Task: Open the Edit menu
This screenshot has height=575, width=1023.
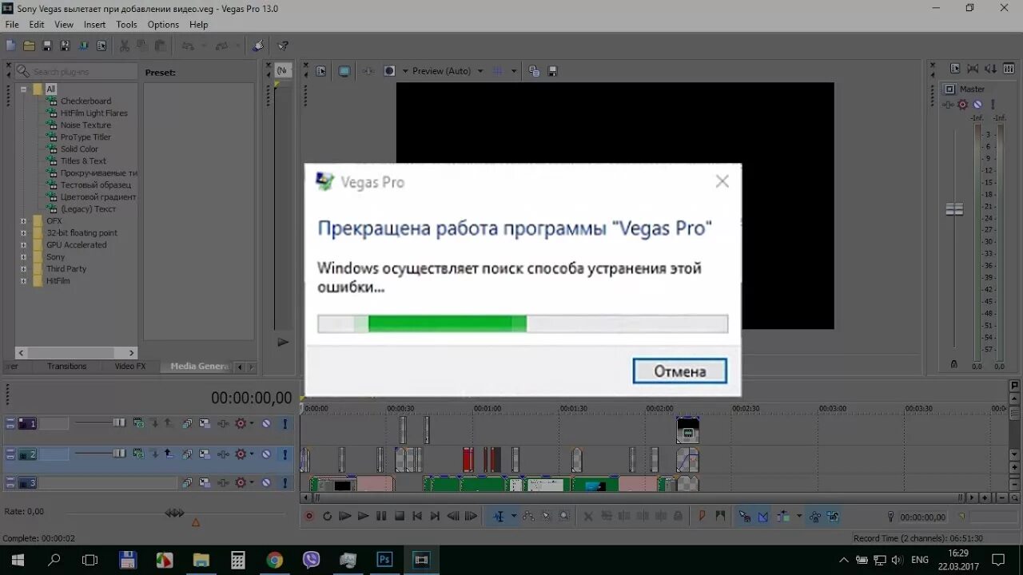Action: coord(37,25)
